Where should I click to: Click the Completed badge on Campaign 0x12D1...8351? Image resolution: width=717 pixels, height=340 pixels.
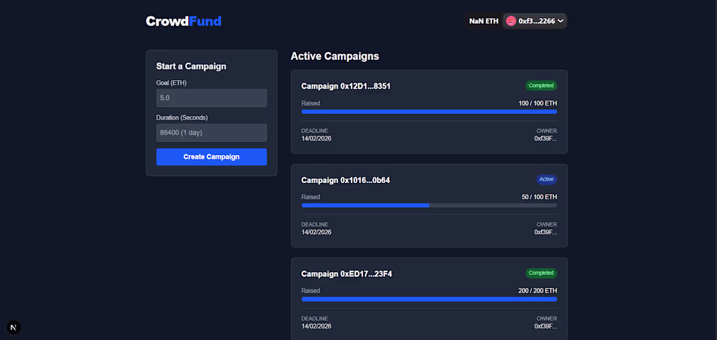[541, 85]
